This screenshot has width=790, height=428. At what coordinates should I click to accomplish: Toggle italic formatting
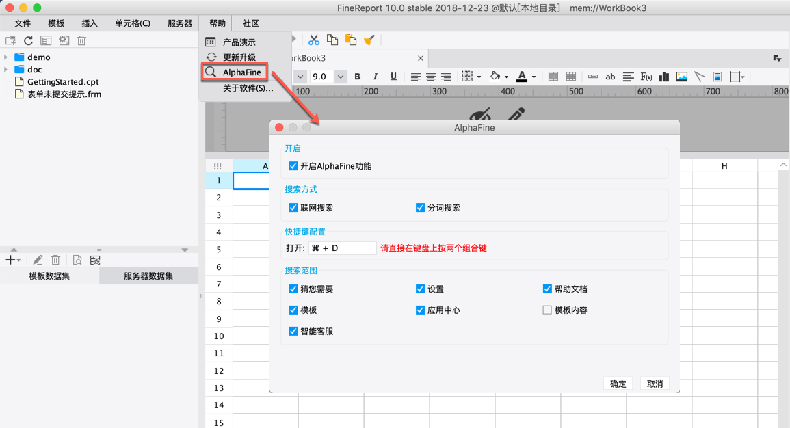pos(376,77)
